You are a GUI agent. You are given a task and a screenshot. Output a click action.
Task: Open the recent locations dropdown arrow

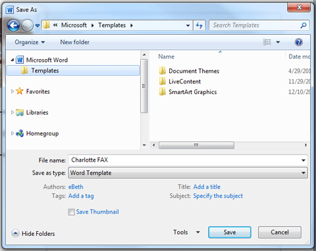(38, 26)
